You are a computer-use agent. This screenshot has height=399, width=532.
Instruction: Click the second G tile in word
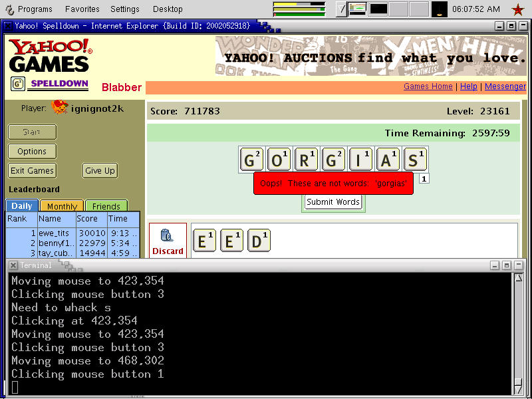[x=333, y=160]
